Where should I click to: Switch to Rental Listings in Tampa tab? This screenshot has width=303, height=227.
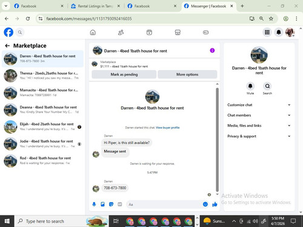pyautogui.click(x=95, y=6)
